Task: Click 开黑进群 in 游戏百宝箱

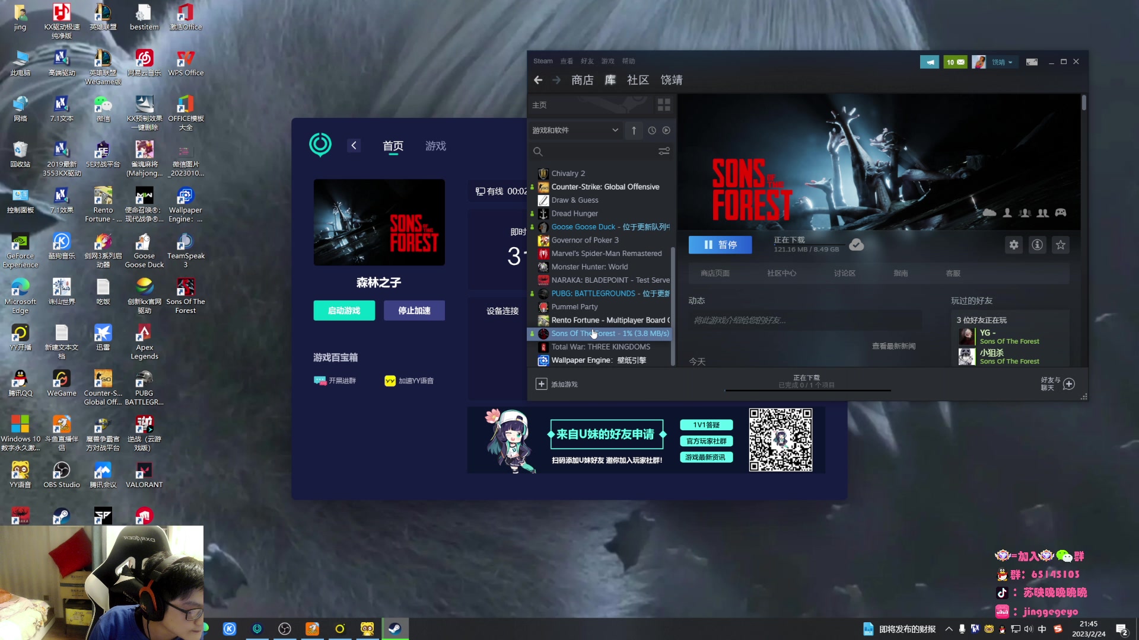Action: click(x=335, y=380)
